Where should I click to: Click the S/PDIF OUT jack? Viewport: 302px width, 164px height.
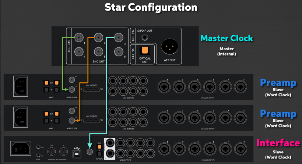[145, 37]
